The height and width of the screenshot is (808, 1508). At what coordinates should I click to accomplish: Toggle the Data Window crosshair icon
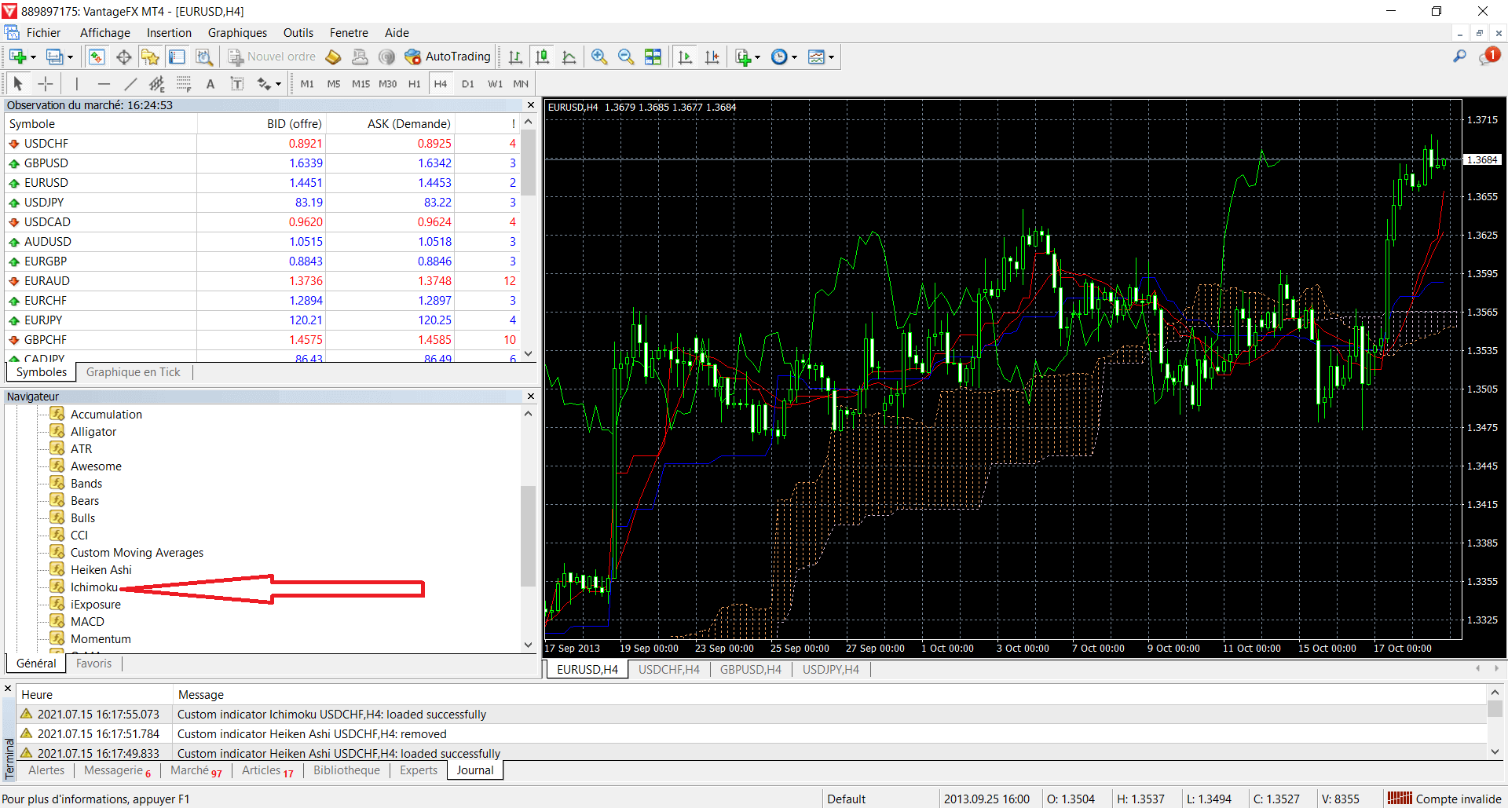(123, 57)
